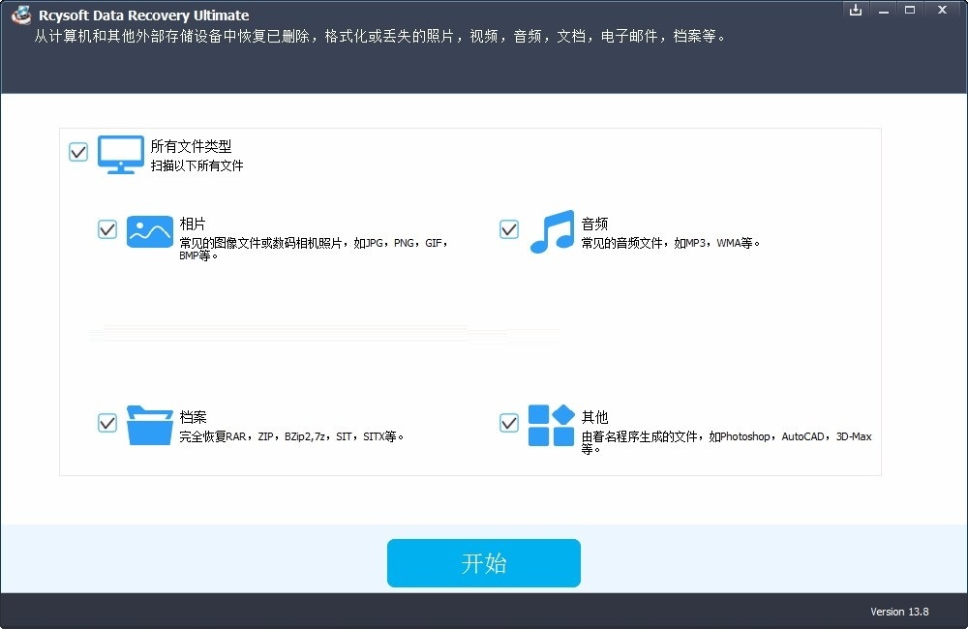Click the Rcysoft app logo icon
Screen dimensions: 968x629
(21, 15)
